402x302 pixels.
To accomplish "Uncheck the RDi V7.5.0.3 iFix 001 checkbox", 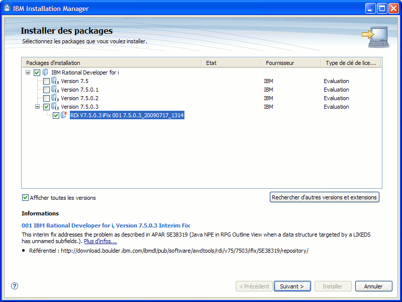I will [56, 116].
